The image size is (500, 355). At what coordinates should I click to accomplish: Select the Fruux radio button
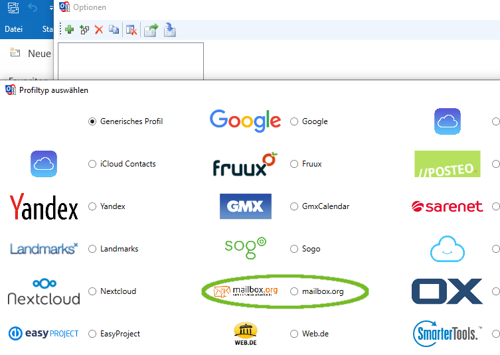[x=294, y=164]
